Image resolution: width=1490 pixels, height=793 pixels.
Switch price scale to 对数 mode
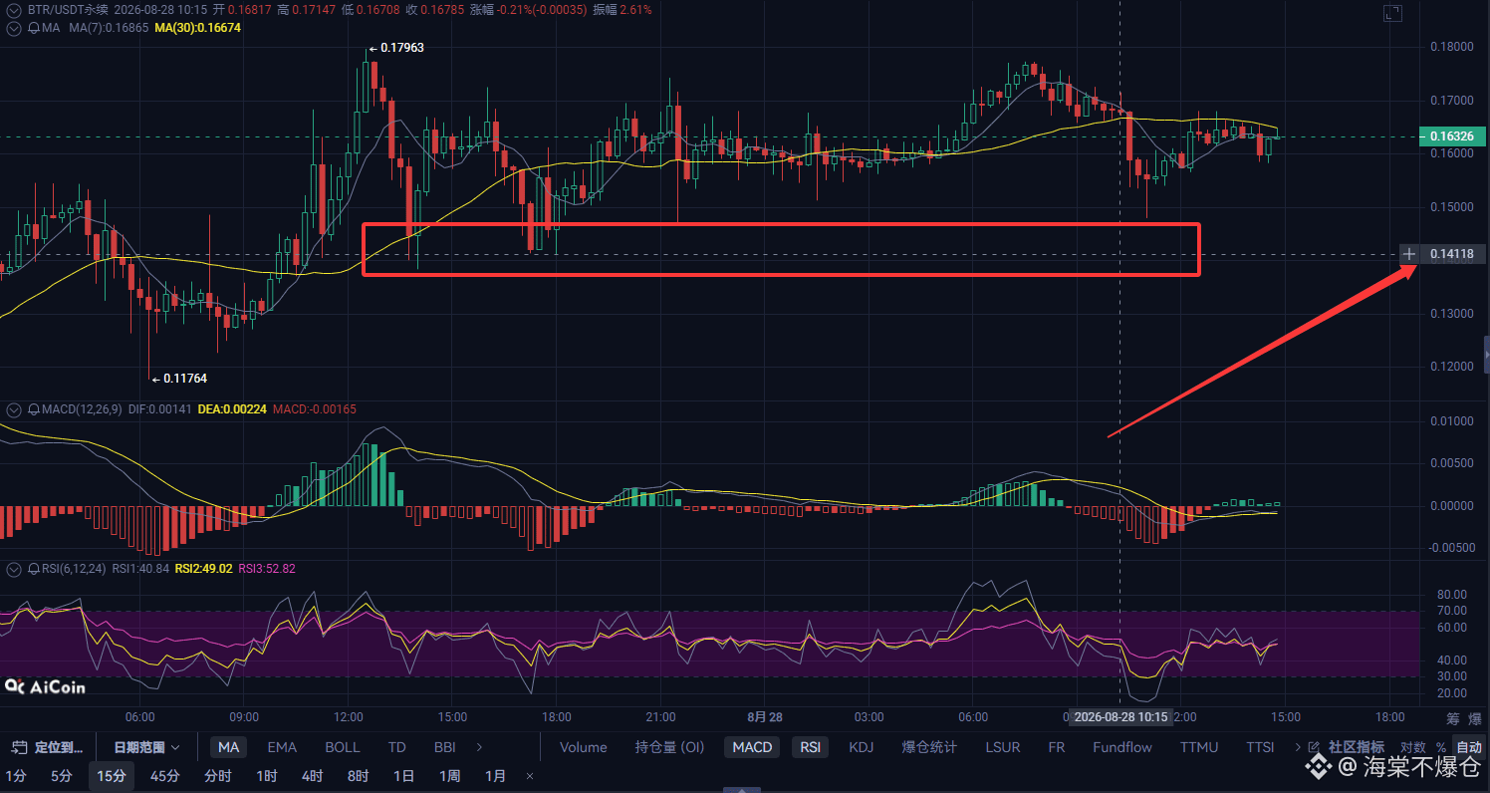tap(1412, 747)
